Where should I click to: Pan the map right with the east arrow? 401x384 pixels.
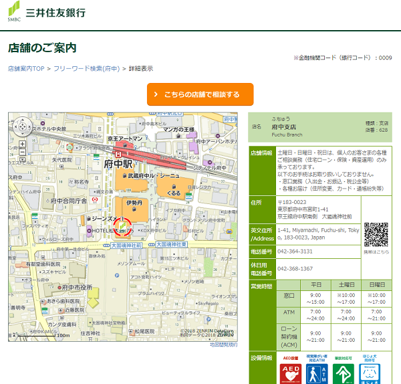(x=29, y=126)
